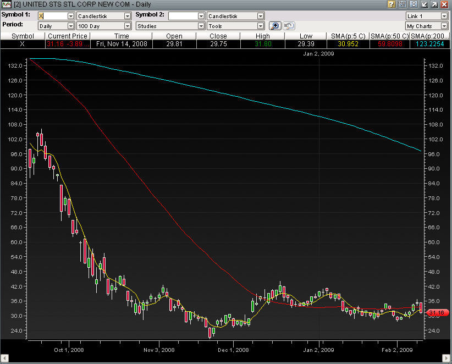
Task: Minimize window using down-left arrow icon
Action: pos(424,4)
